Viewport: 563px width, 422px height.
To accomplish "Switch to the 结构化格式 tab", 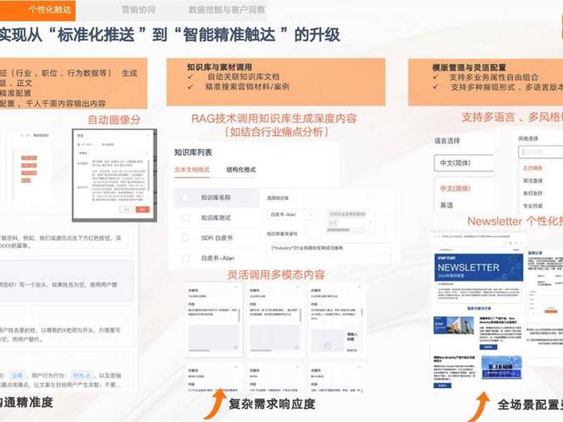I will coord(241,170).
